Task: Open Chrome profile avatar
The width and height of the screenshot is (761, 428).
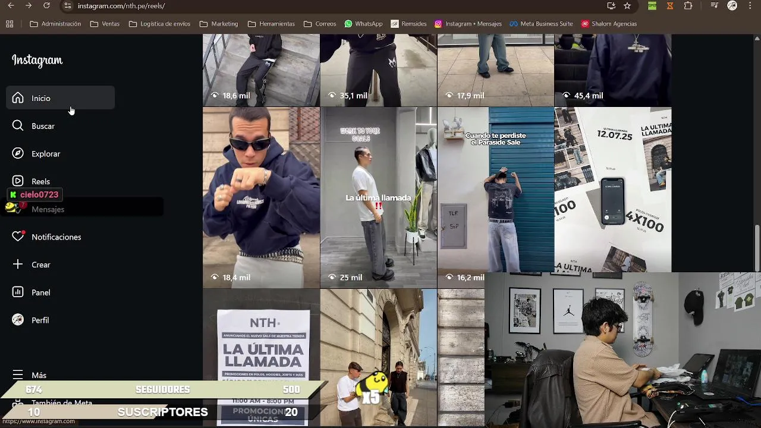Action: click(732, 6)
